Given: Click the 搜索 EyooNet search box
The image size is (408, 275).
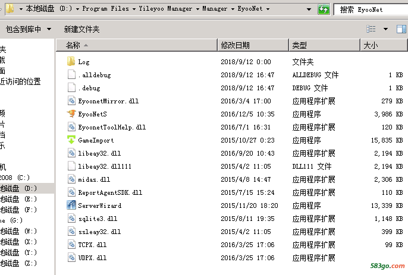Looking at the screenshot, I should click(x=371, y=10).
